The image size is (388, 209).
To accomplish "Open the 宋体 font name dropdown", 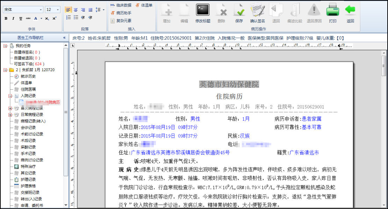I will pos(41,10).
